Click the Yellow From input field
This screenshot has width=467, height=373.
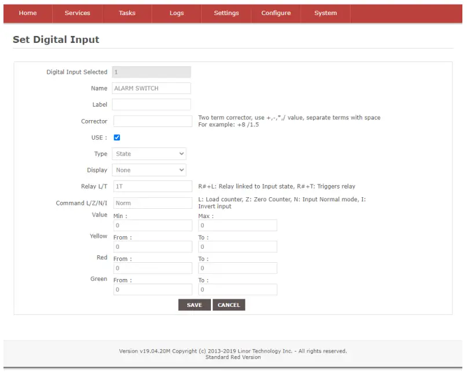(153, 247)
